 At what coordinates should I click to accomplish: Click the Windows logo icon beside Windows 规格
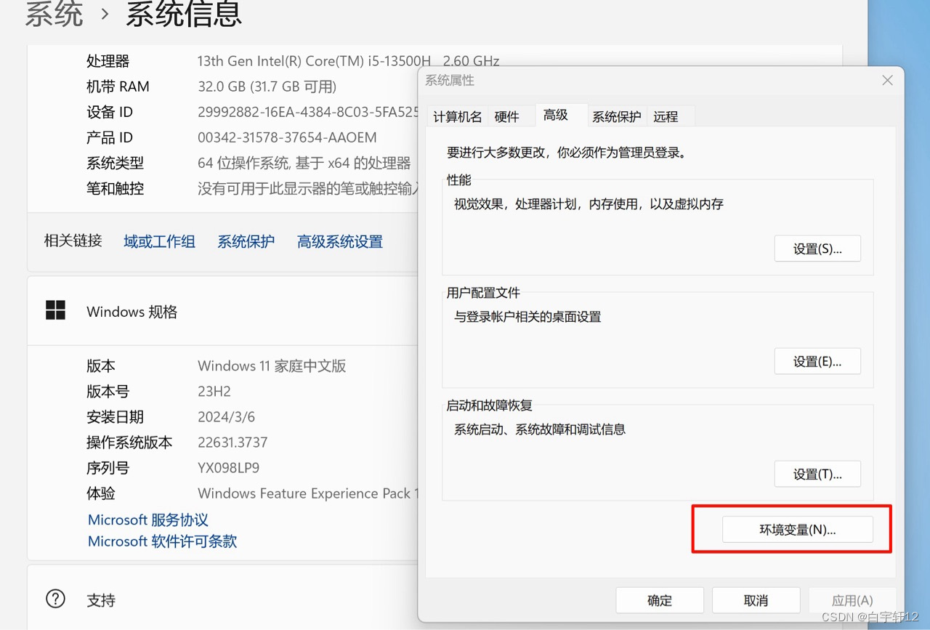[x=55, y=310]
